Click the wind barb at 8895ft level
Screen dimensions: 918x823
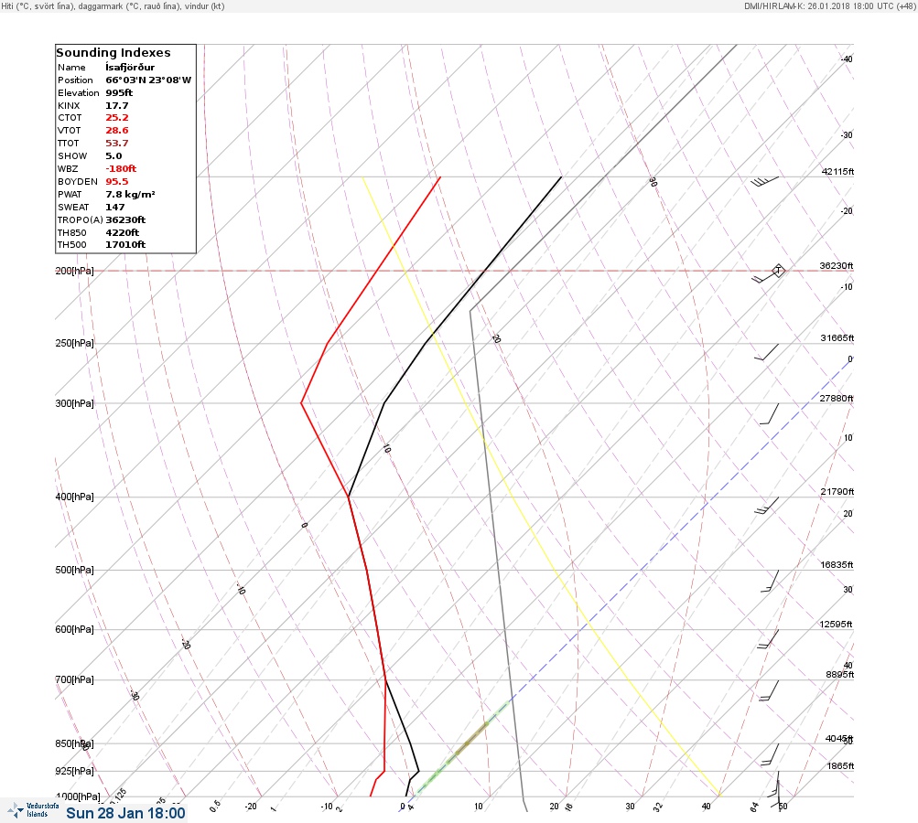pyautogui.click(x=770, y=690)
